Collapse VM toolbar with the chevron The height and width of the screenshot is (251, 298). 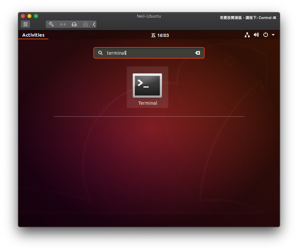pos(94,24)
